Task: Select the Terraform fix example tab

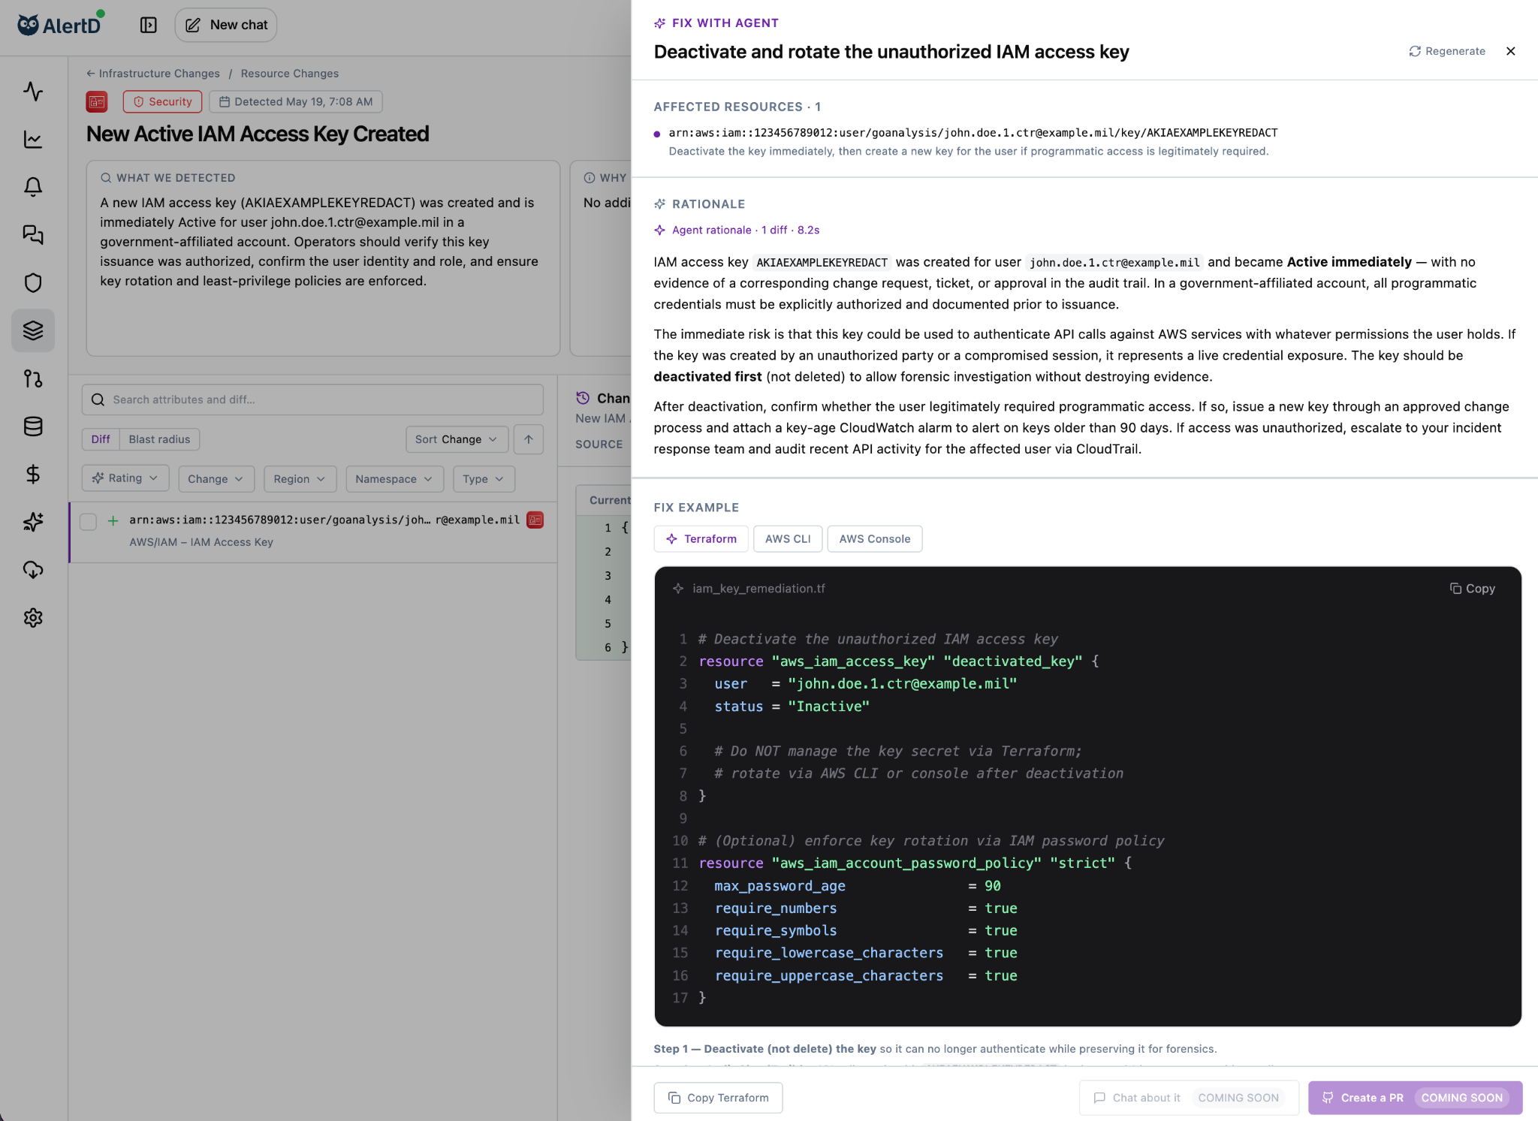Action: [701, 539]
